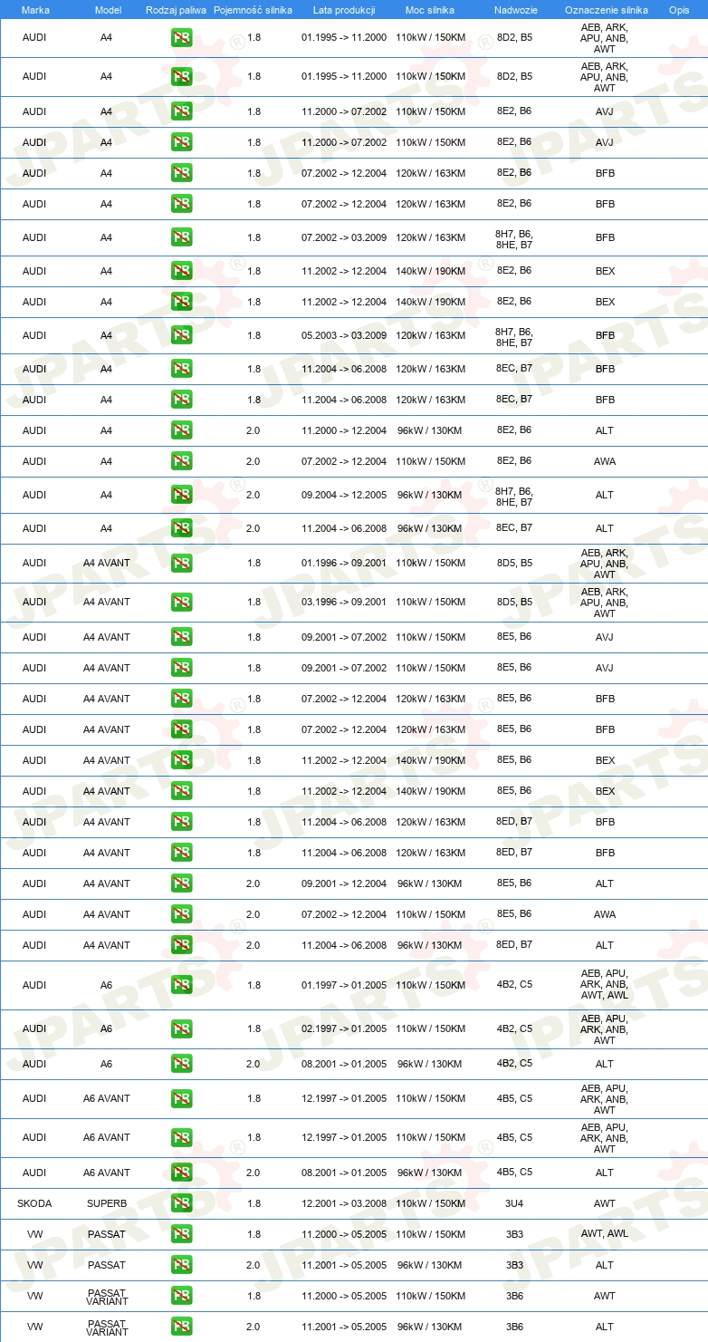Click the fuel icon in the Skoda Superb row
Image resolution: width=708 pixels, height=1342 pixels.
pyautogui.click(x=182, y=1203)
